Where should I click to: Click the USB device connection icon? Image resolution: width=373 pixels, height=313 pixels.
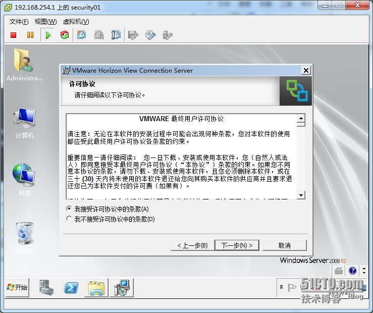pyautogui.click(x=168, y=35)
